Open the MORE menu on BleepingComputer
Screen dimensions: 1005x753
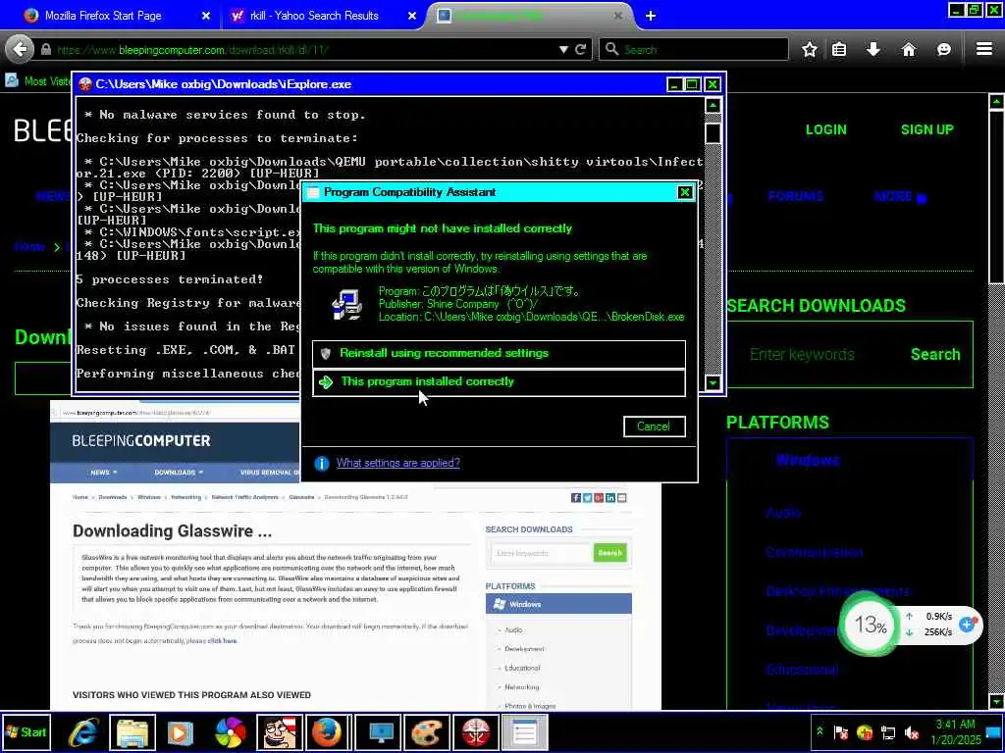tap(900, 196)
